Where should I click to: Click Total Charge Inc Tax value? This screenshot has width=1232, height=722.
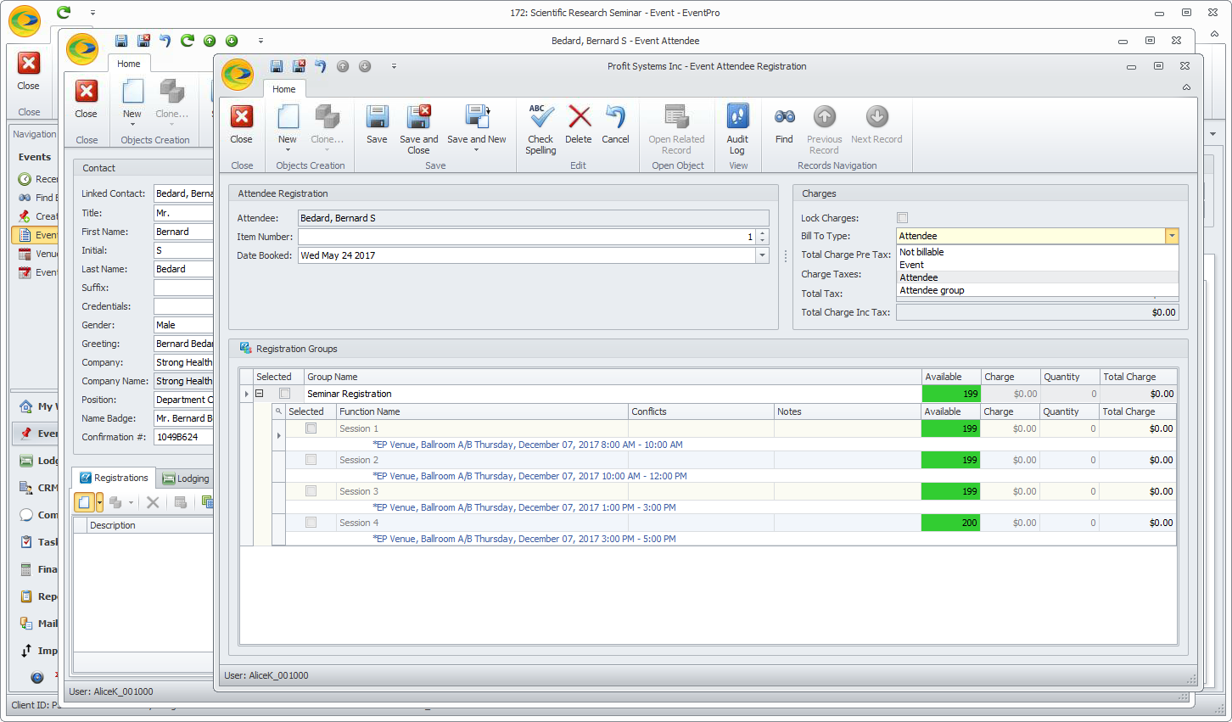(x=1038, y=312)
